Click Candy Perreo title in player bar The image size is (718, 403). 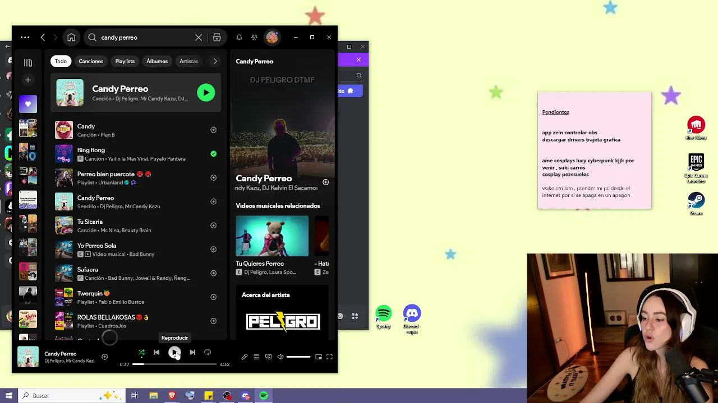click(60, 354)
